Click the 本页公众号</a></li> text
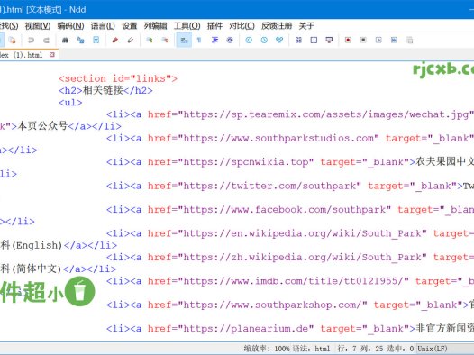Viewport: 474px width, 355px height. click(x=69, y=126)
